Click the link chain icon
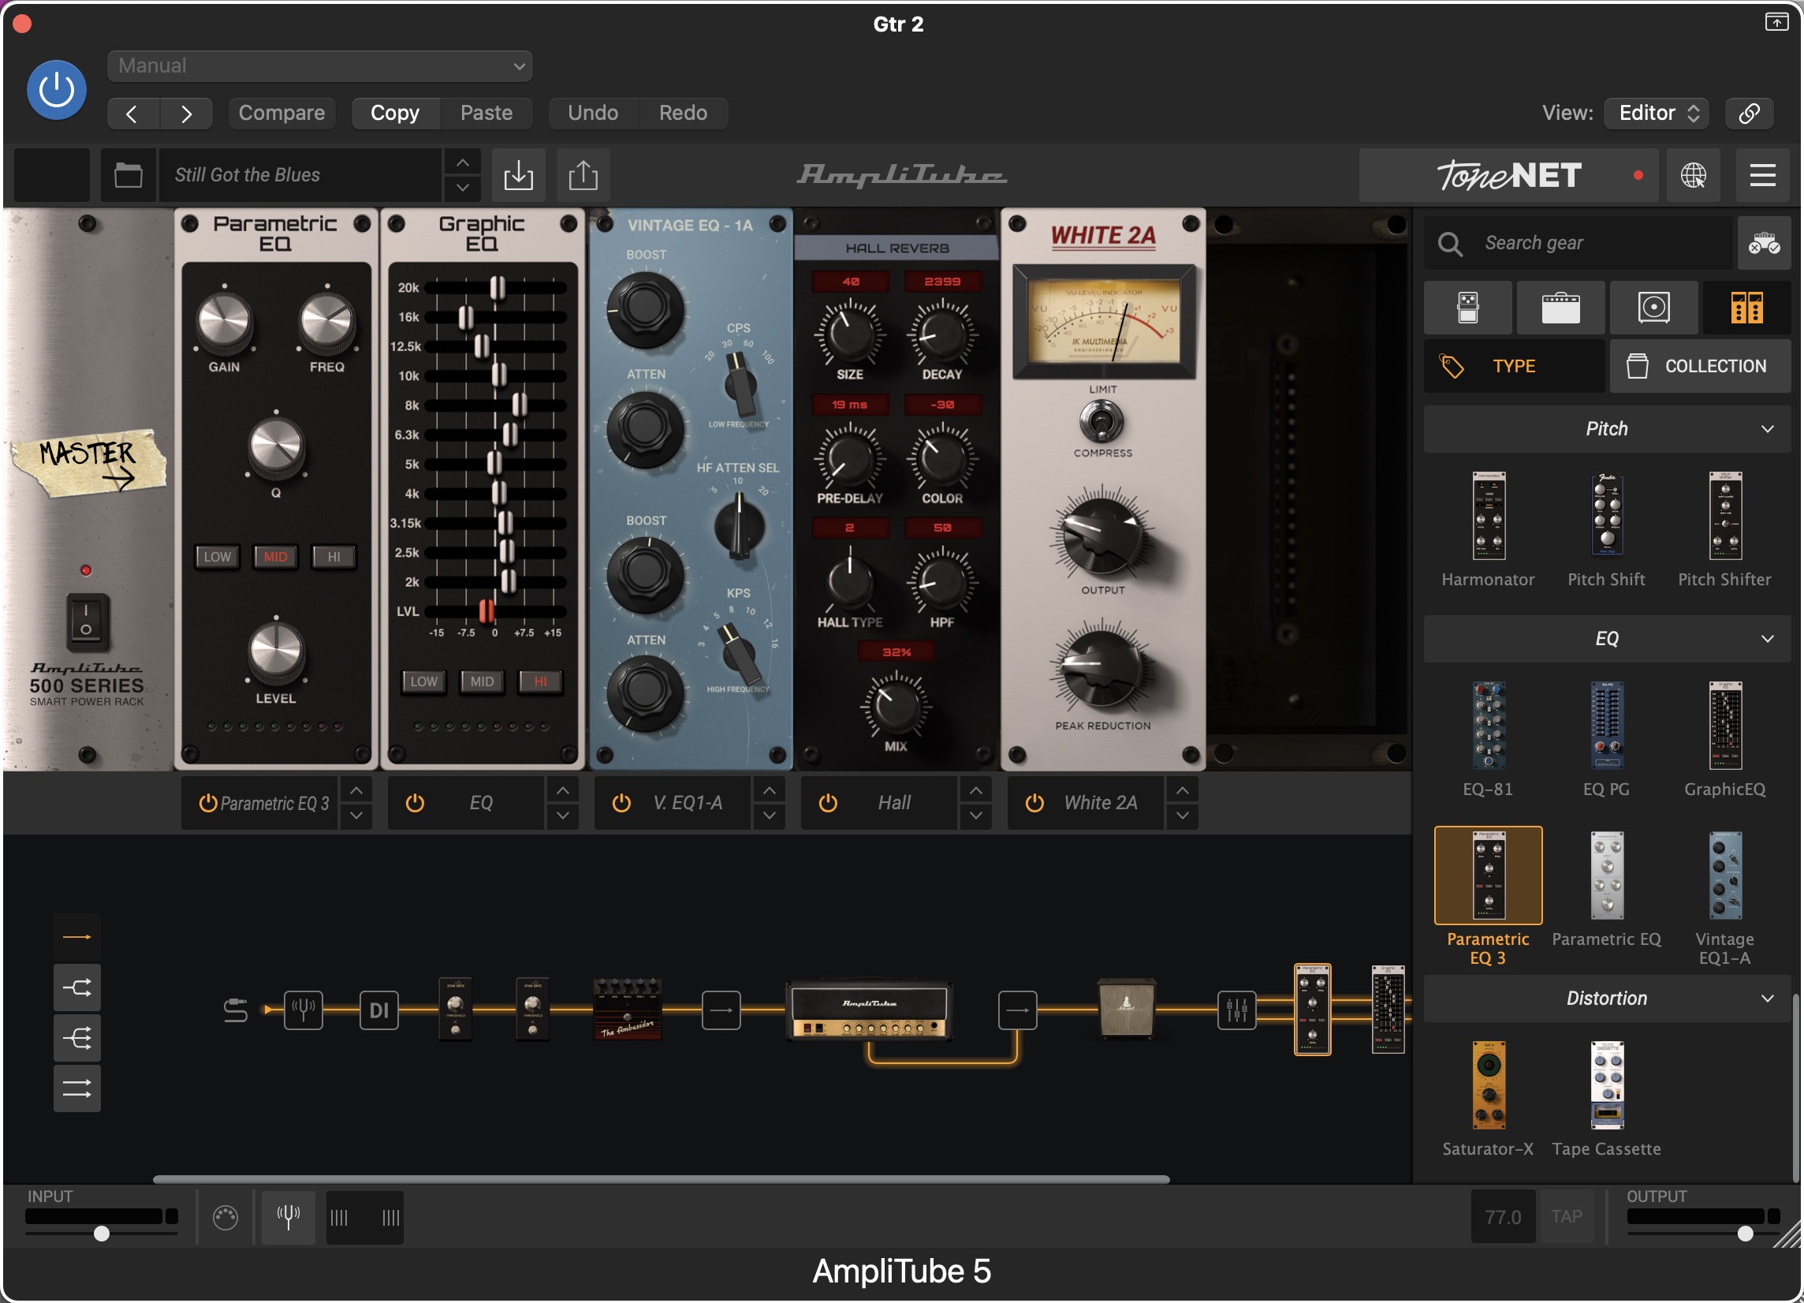1804x1303 pixels. (1749, 113)
